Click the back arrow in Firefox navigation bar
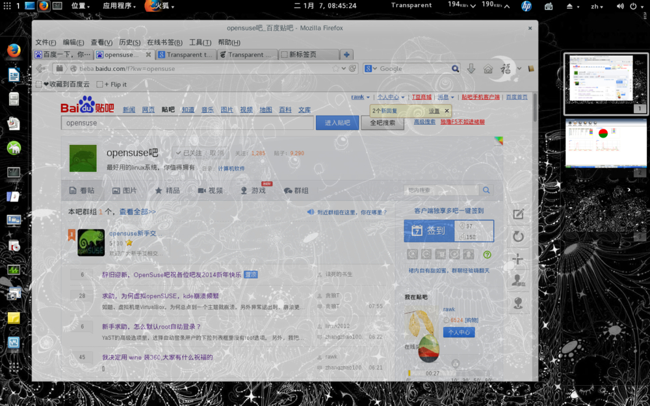This screenshot has height=406, width=650. (40, 68)
